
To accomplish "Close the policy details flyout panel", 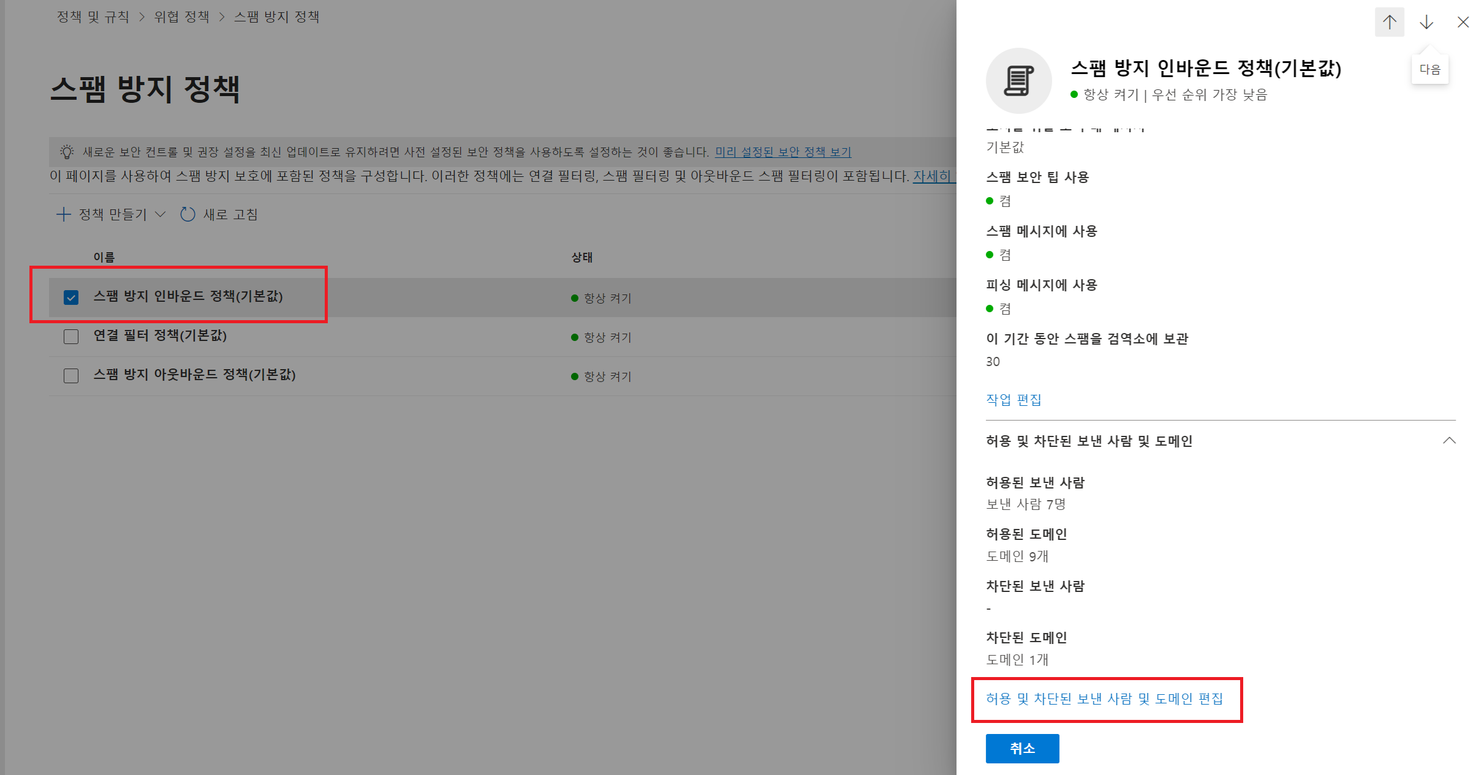I will (x=1463, y=23).
